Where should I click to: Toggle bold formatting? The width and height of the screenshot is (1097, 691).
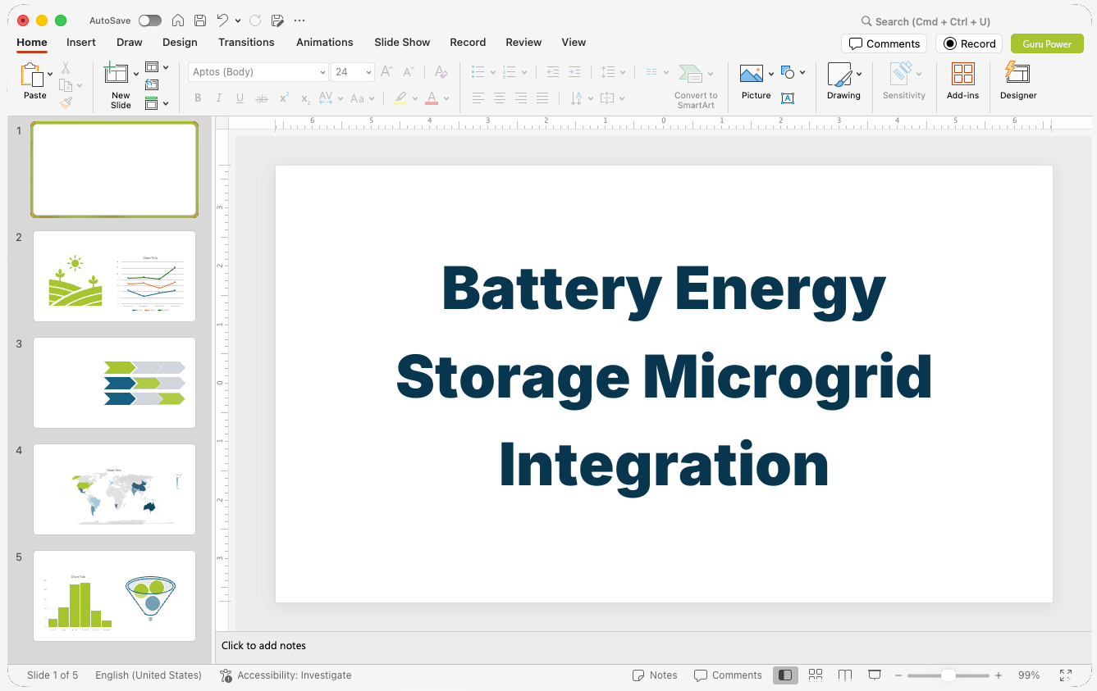(198, 98)
